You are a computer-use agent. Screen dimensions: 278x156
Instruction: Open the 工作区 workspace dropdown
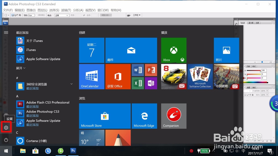[x=137, y=15]
